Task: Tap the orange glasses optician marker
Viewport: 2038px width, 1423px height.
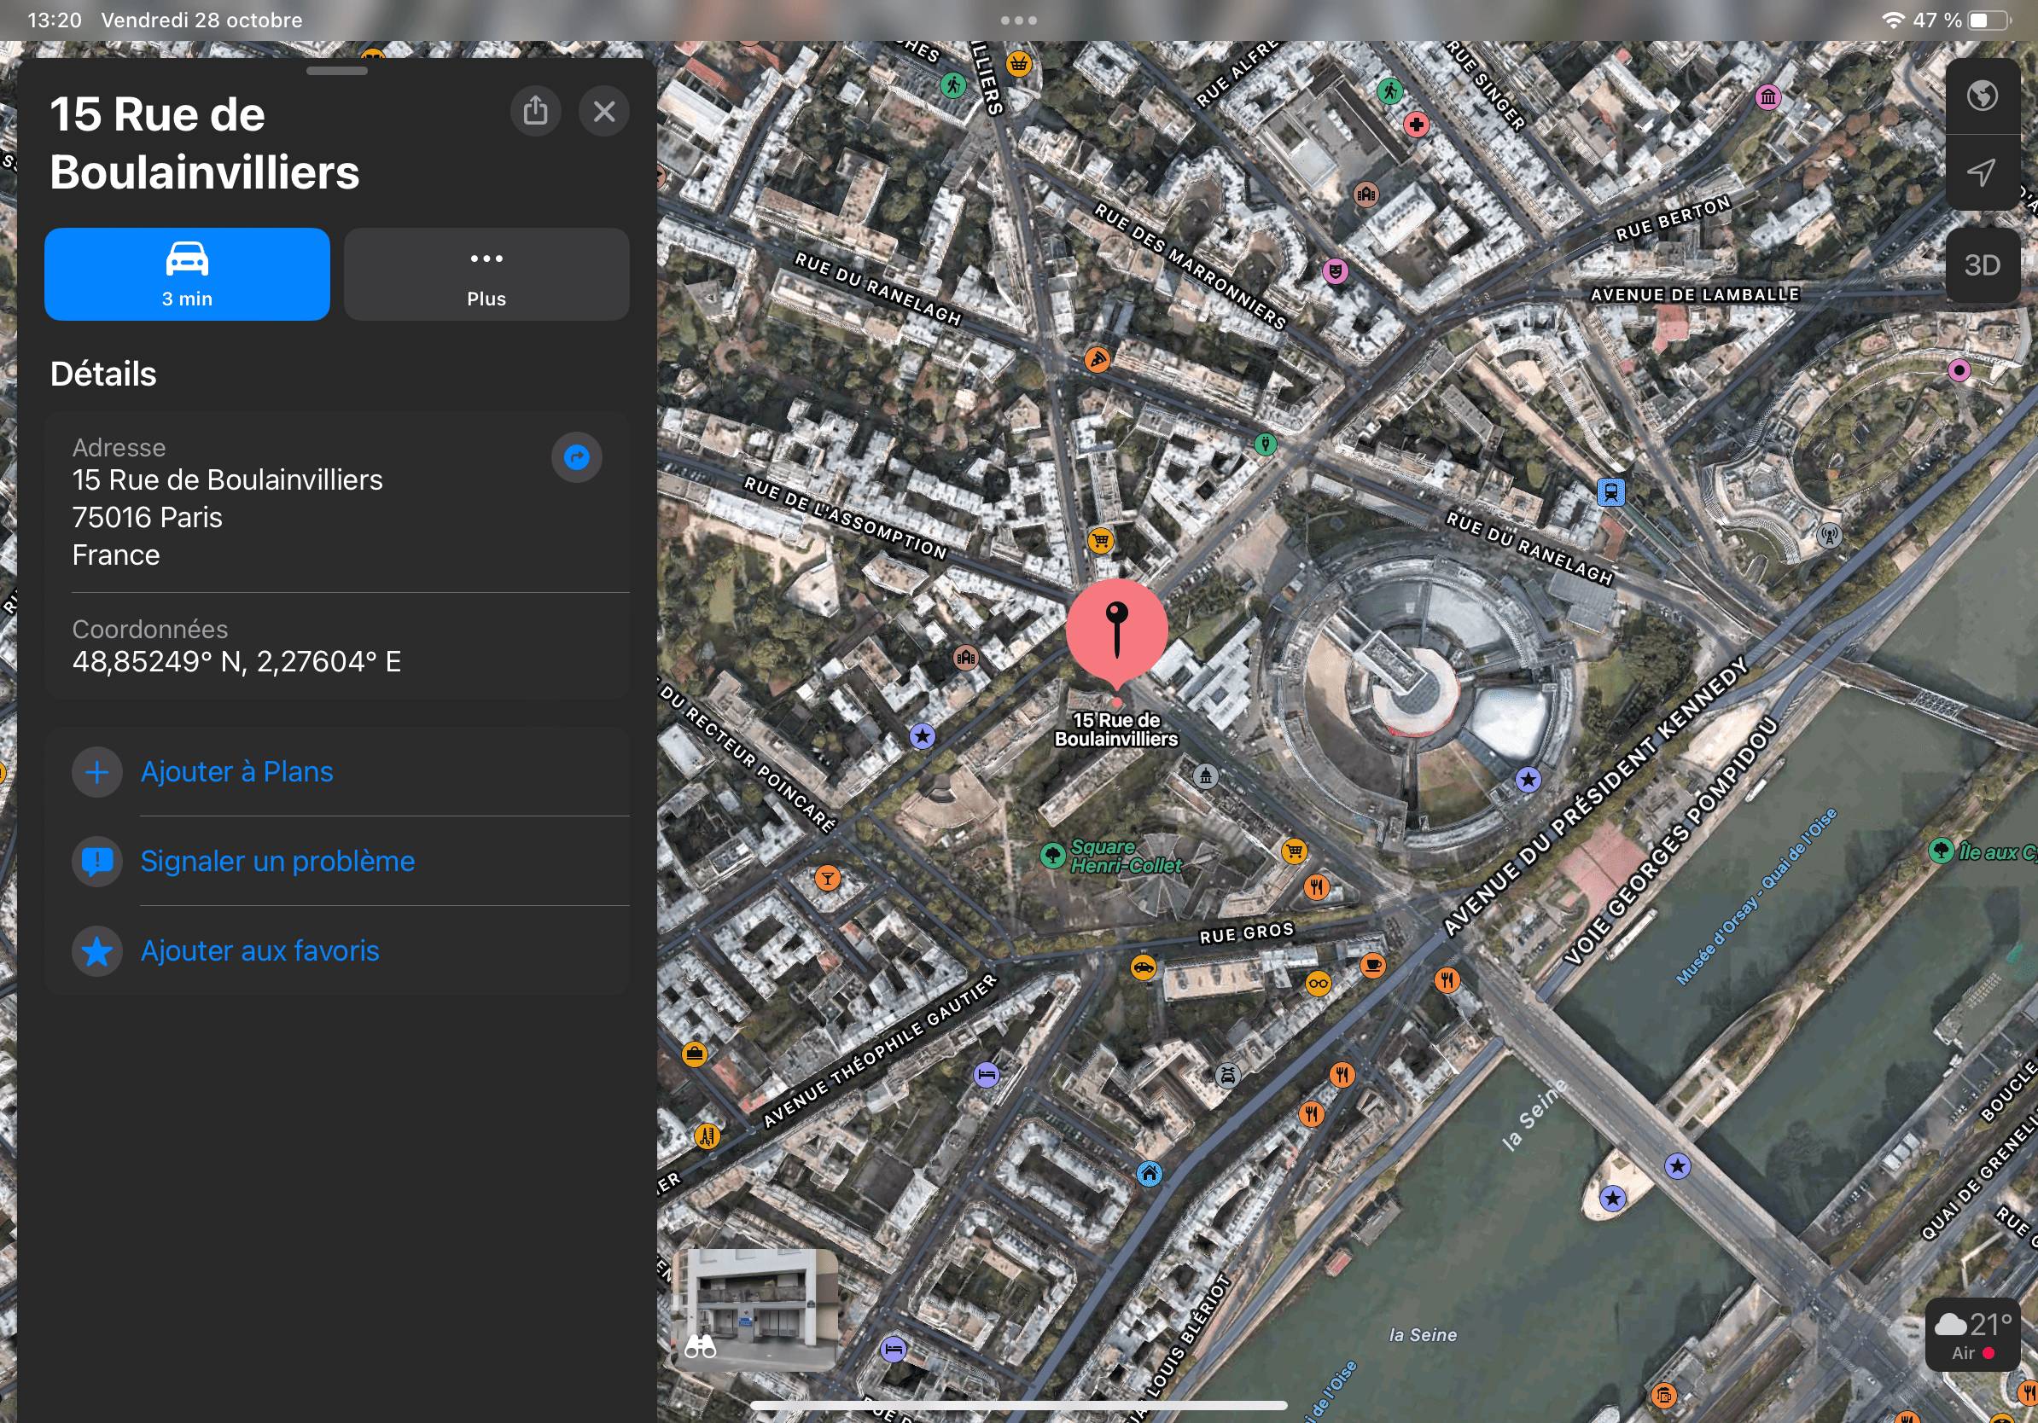Action: (1319, 984)
